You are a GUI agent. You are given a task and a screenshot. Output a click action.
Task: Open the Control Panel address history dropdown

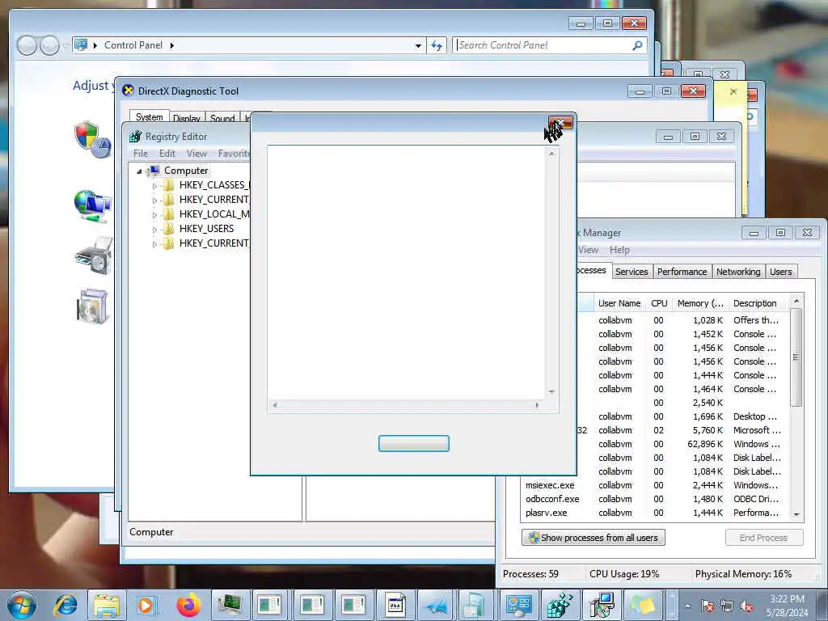coord(418,46)
